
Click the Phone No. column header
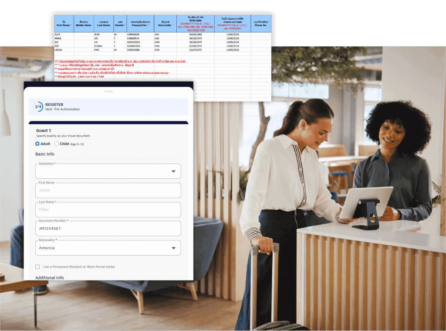(x=261, y=24)
